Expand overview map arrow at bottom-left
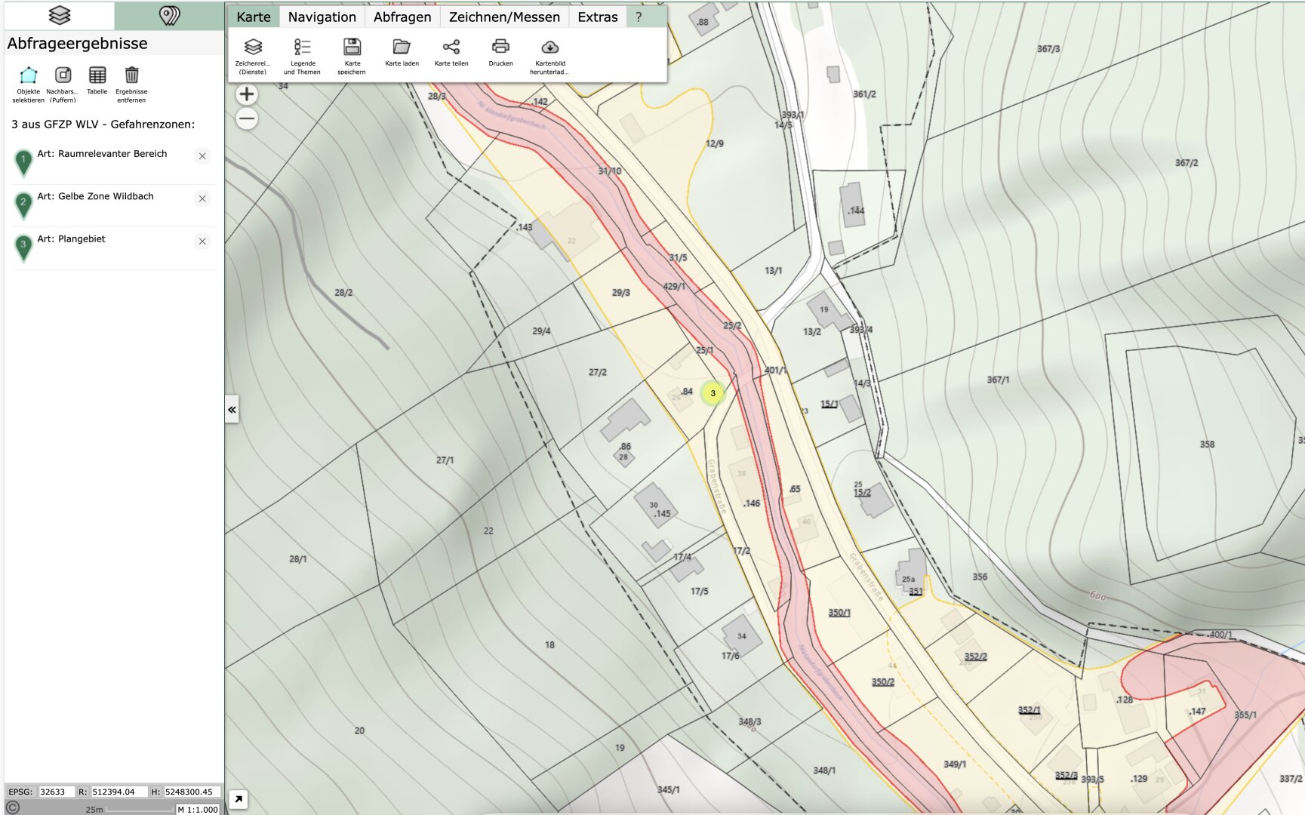Screen dimensions: 1305x815 click(x=238, y=799)
